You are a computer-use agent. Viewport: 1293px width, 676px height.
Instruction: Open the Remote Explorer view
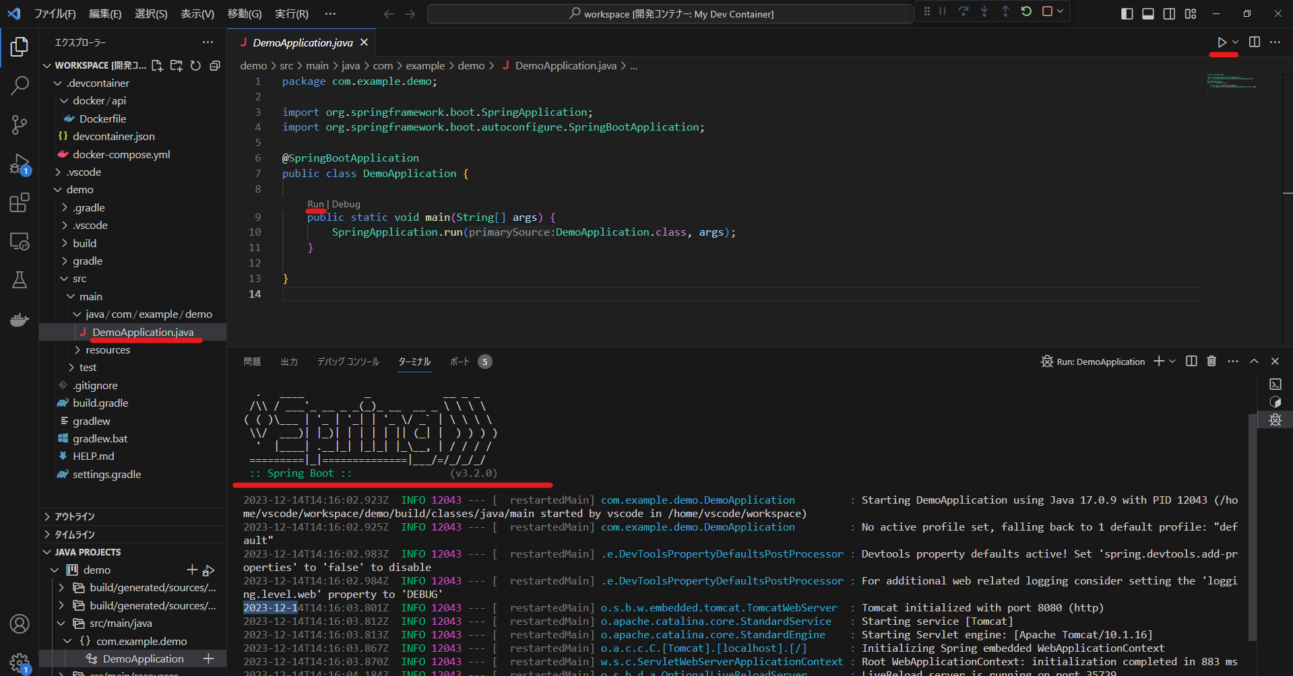20,242
